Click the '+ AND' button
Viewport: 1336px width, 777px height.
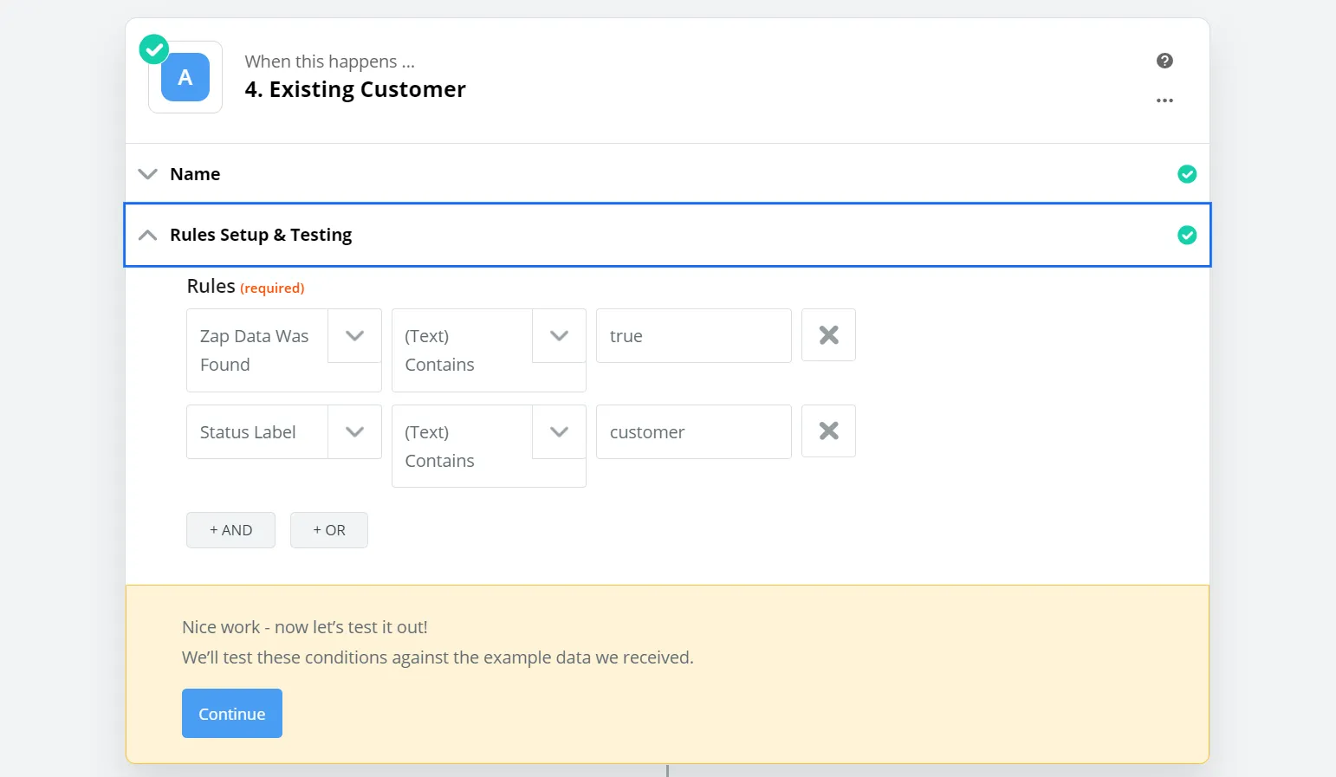click(x=230, y=530)
